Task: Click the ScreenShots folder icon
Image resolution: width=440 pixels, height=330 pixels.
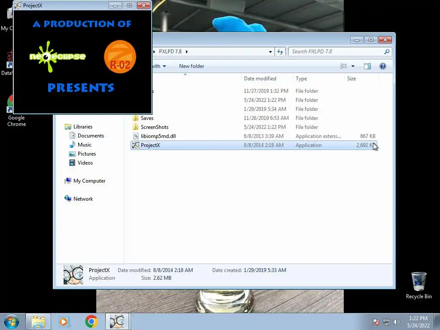Action: (135, 127)
